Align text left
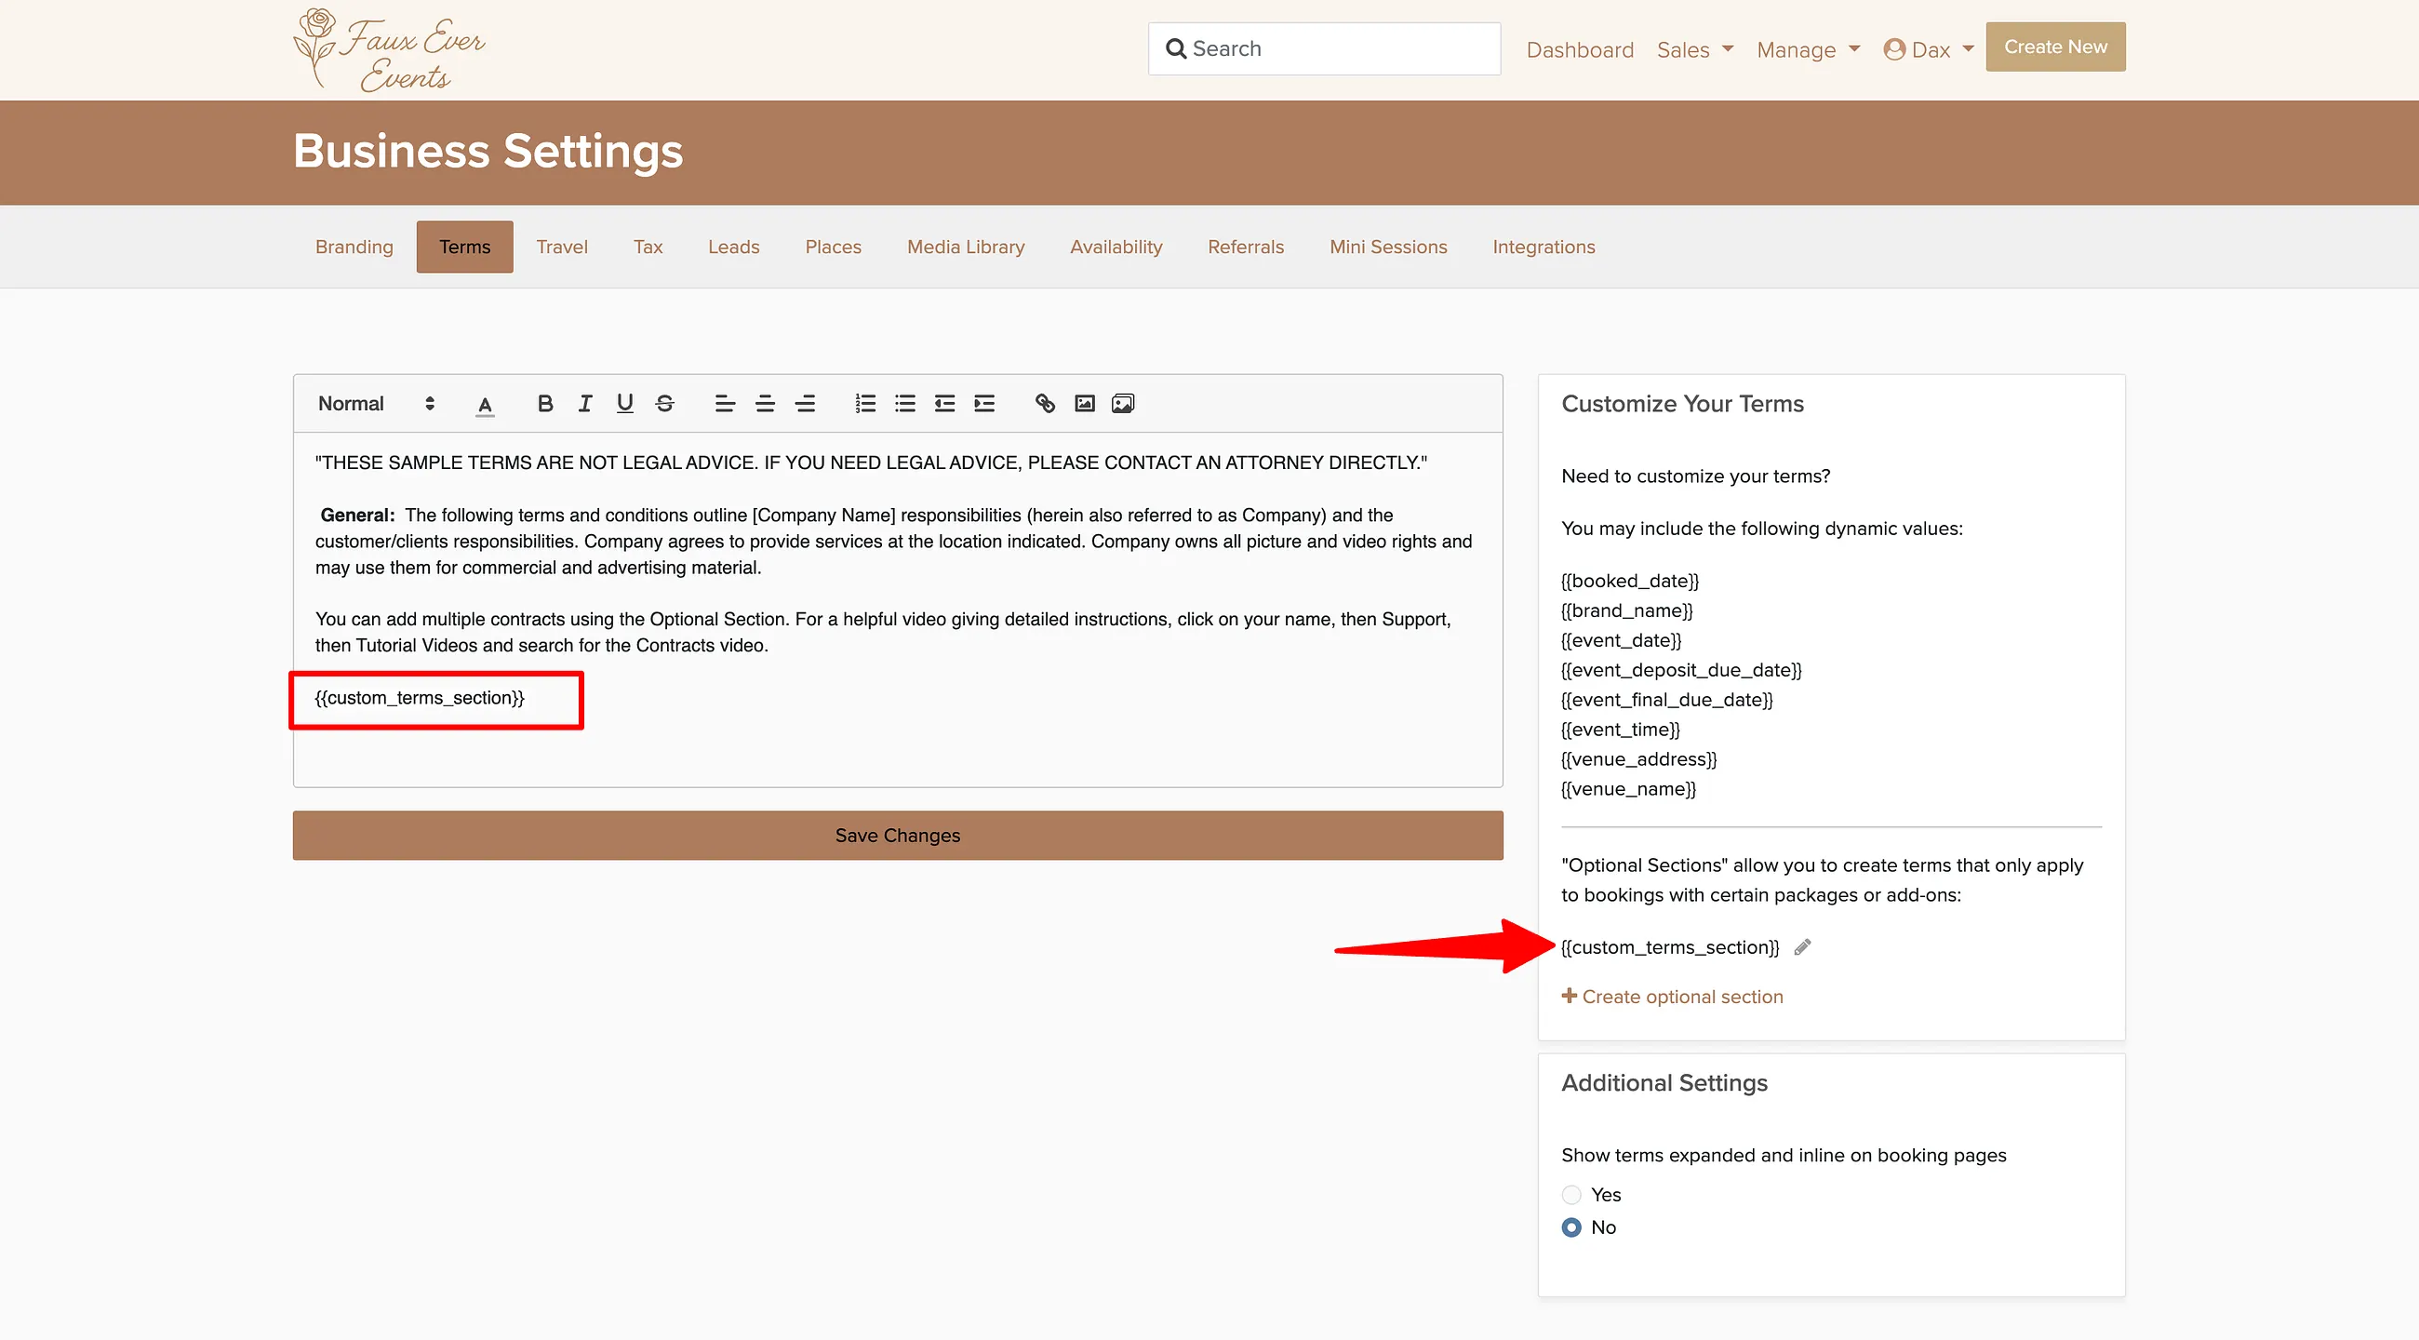The image size is (2419, 1340). (x=725, y=404)
